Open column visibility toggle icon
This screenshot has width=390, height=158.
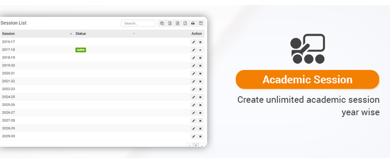[x=201, y=23]
